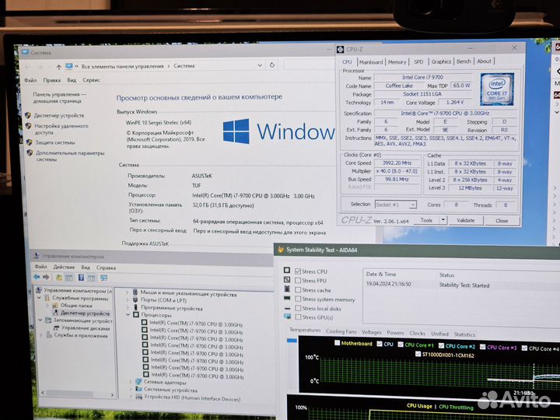
Task: Click the Общие папки shared folder icon
Action: click(55, 306)
